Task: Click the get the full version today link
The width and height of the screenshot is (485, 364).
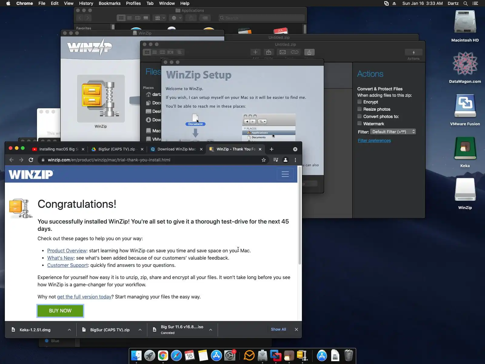Action: 84,297
